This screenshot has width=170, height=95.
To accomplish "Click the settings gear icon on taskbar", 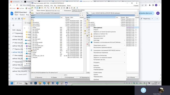I will [31, 83].
